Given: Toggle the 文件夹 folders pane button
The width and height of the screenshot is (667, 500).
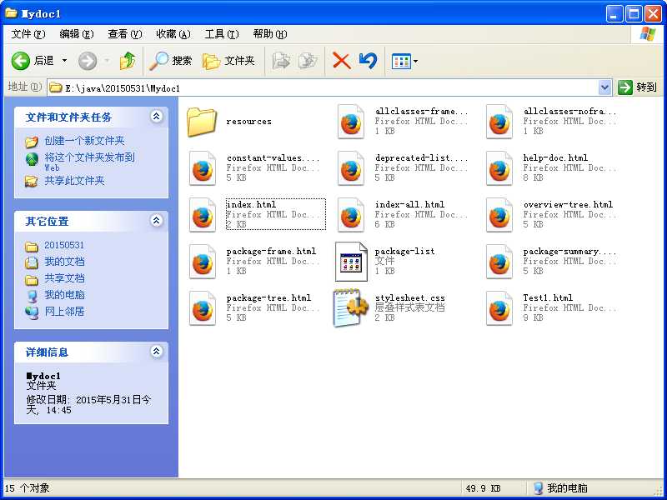Looking at the screenshot, I should pyautogui.click(x=228, y=61).
